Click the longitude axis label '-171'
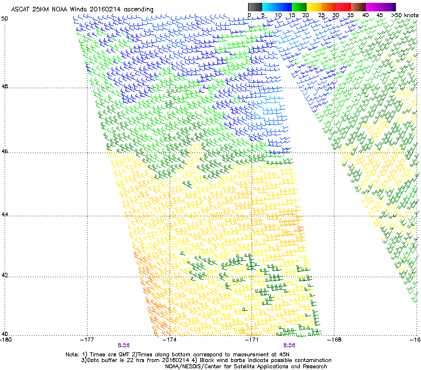This screenshot has width=421, height=370. pos(251,340)
